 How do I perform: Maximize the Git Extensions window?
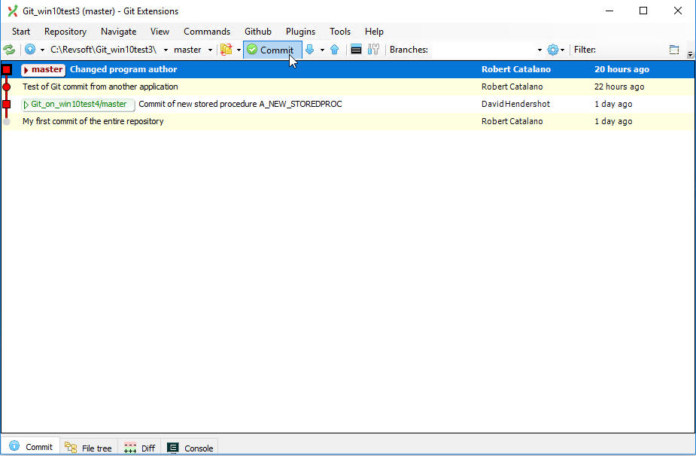[643, 11]
